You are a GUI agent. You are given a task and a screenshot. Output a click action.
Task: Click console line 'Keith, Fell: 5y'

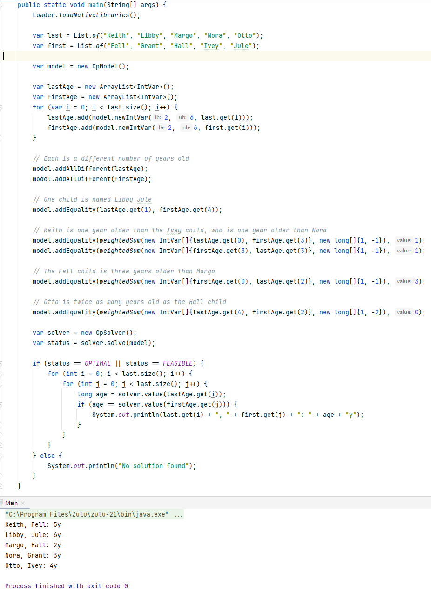[x=33, y=524]
